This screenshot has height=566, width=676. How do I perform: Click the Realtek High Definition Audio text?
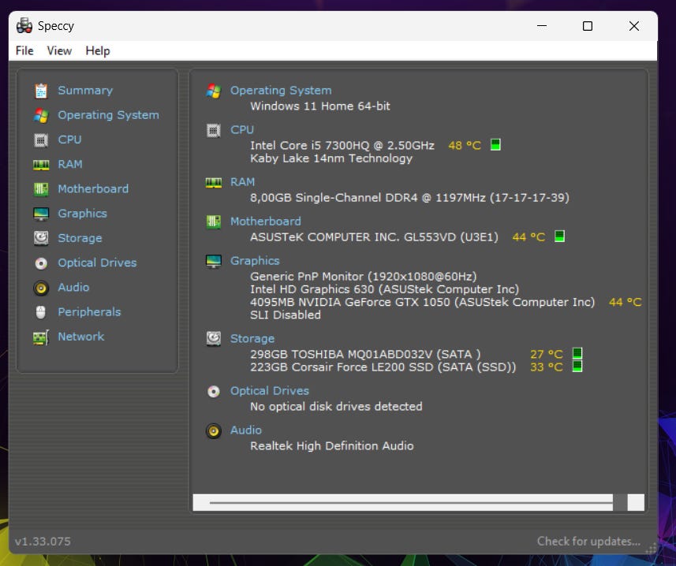coord(332,446)
